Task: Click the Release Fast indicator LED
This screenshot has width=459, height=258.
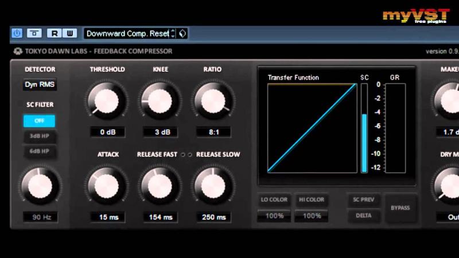Action: (x=183, y=154)
